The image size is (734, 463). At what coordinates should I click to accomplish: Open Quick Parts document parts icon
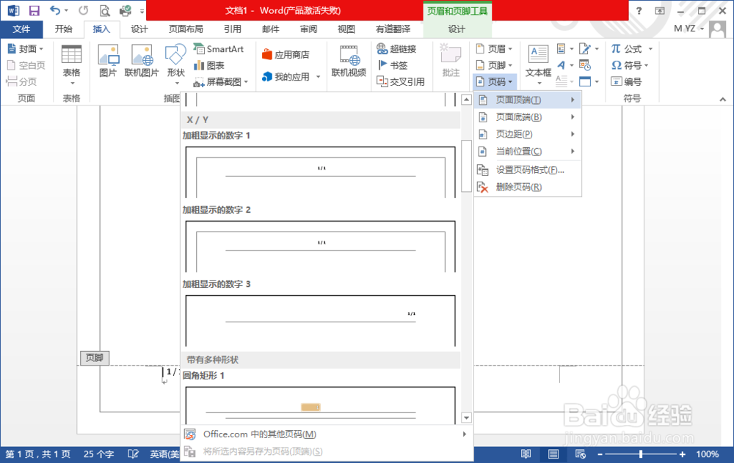pyautogui.click(x=562, y=48)
